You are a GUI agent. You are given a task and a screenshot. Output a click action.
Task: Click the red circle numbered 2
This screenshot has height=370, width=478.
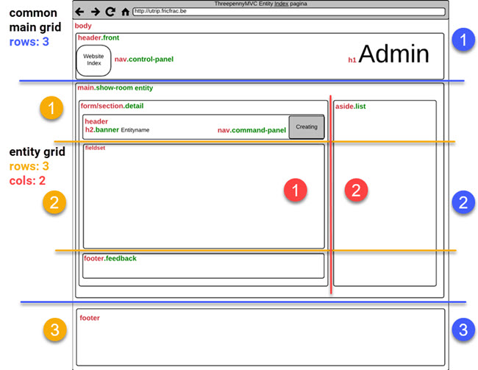tap(356, 191)
